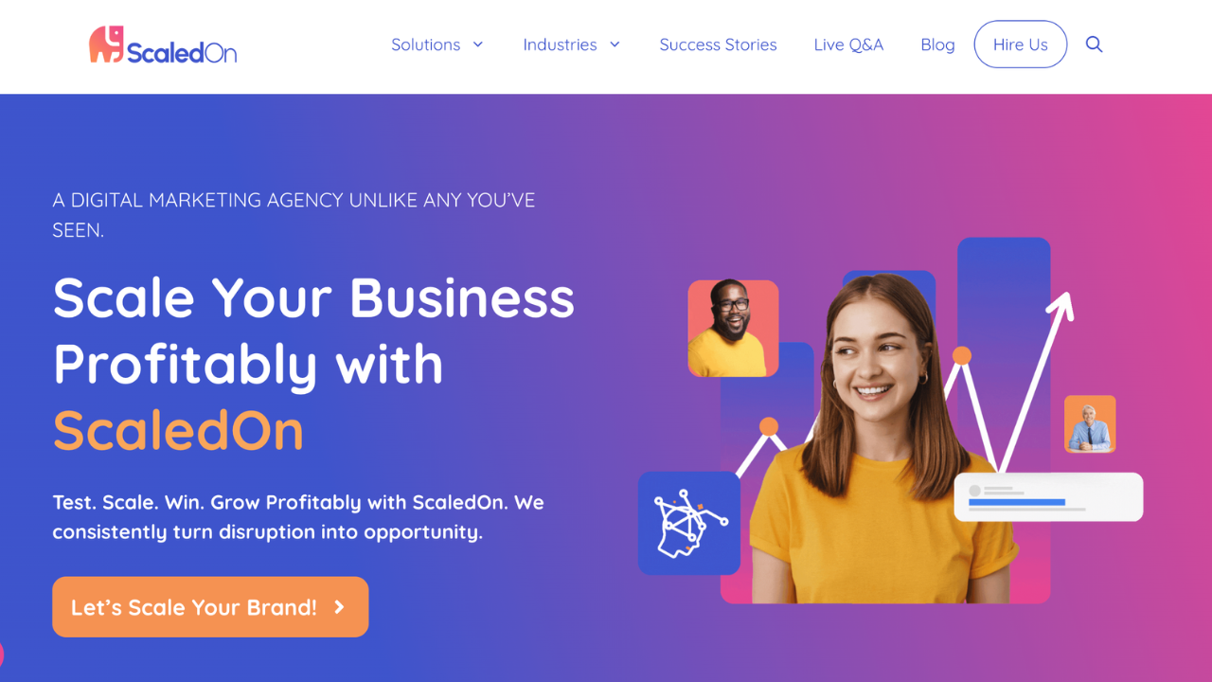The width and height of the screenshot is (1212, 682).
Task: Click the ScaledOn elephant logo
Action: pyautogui.click(x=163, y=45)
